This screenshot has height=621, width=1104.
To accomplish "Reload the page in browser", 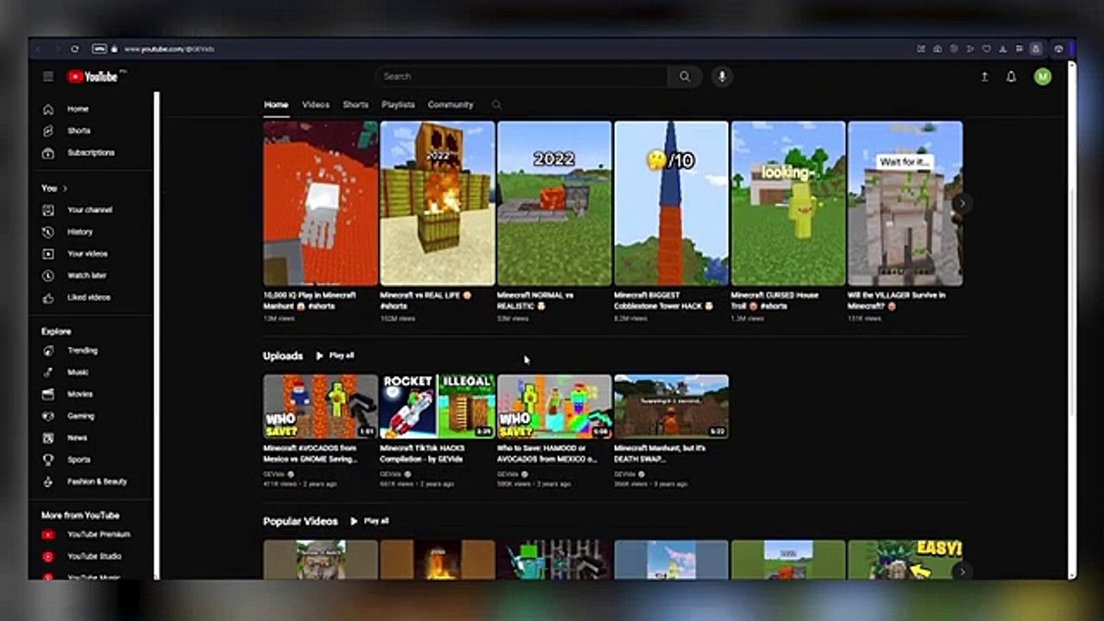I will pyautogui.click(x=75, y=49).
